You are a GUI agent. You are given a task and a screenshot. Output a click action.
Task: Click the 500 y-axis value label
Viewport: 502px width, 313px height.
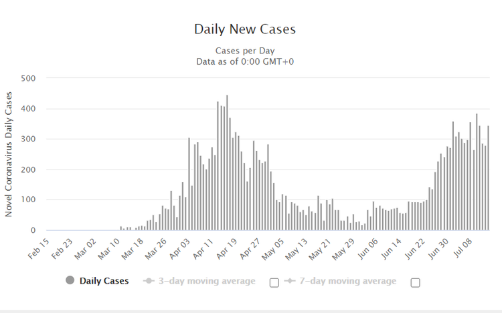coord(27,78)
